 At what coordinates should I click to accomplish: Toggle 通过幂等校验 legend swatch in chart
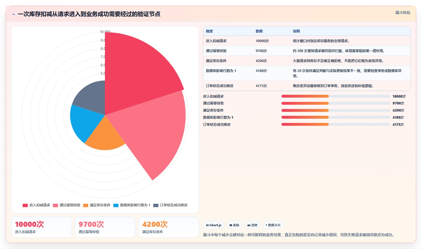click(55, 205)
